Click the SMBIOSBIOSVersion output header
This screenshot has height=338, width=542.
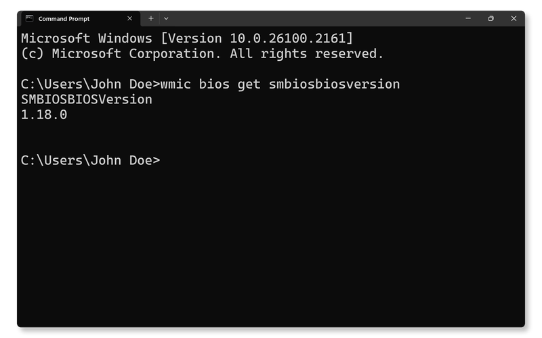pos(87,99)
